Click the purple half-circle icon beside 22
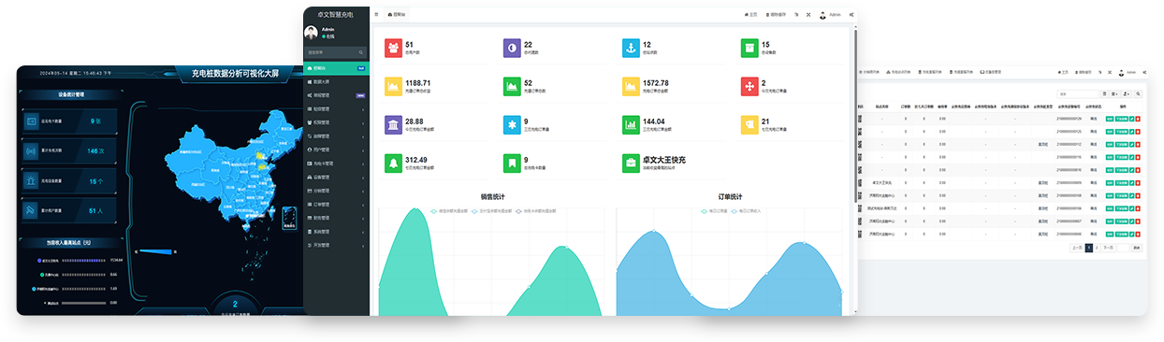The image size is (1164, 342). (x=512, y=47)
